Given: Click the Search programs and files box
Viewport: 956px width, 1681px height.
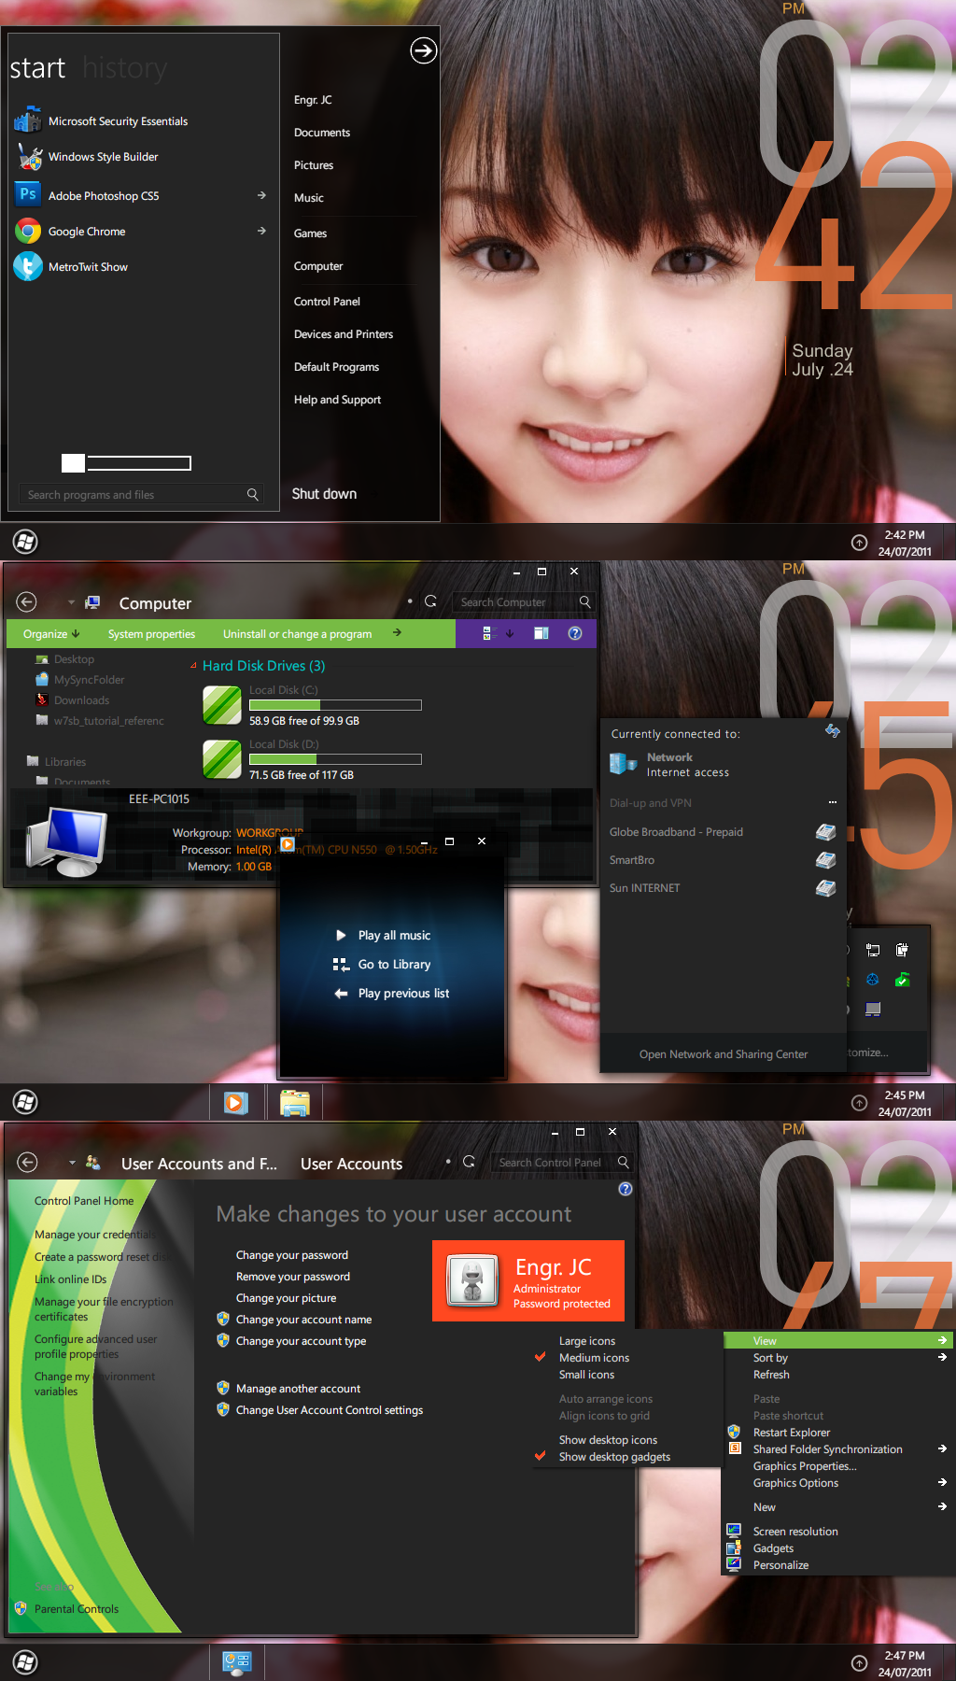Looking at the screenshot, I should (x=142, y=495).
